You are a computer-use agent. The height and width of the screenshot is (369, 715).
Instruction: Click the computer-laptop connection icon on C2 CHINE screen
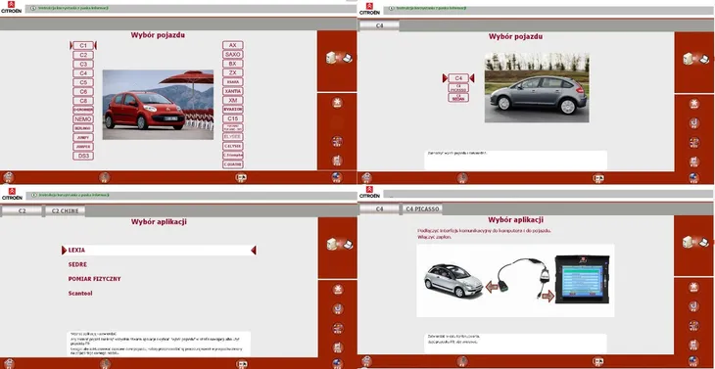point(340,244)
